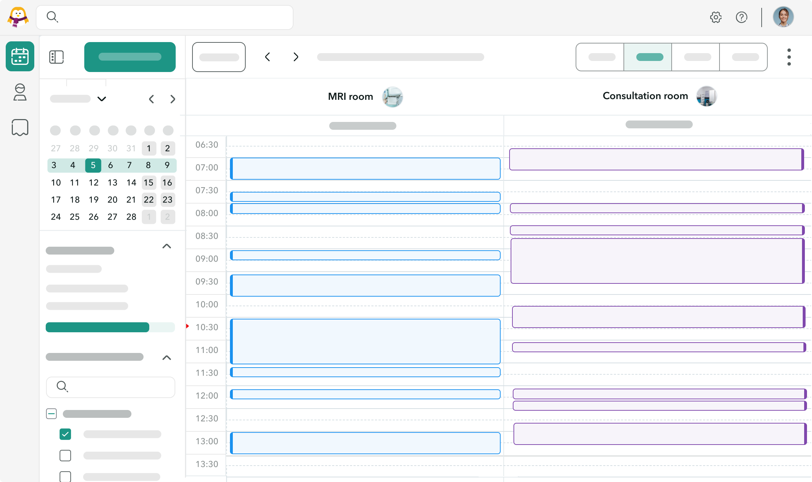Screen dimensions: 812x482
Task: Switch to the highlighted middle view tab
Action: coord(648,57)
